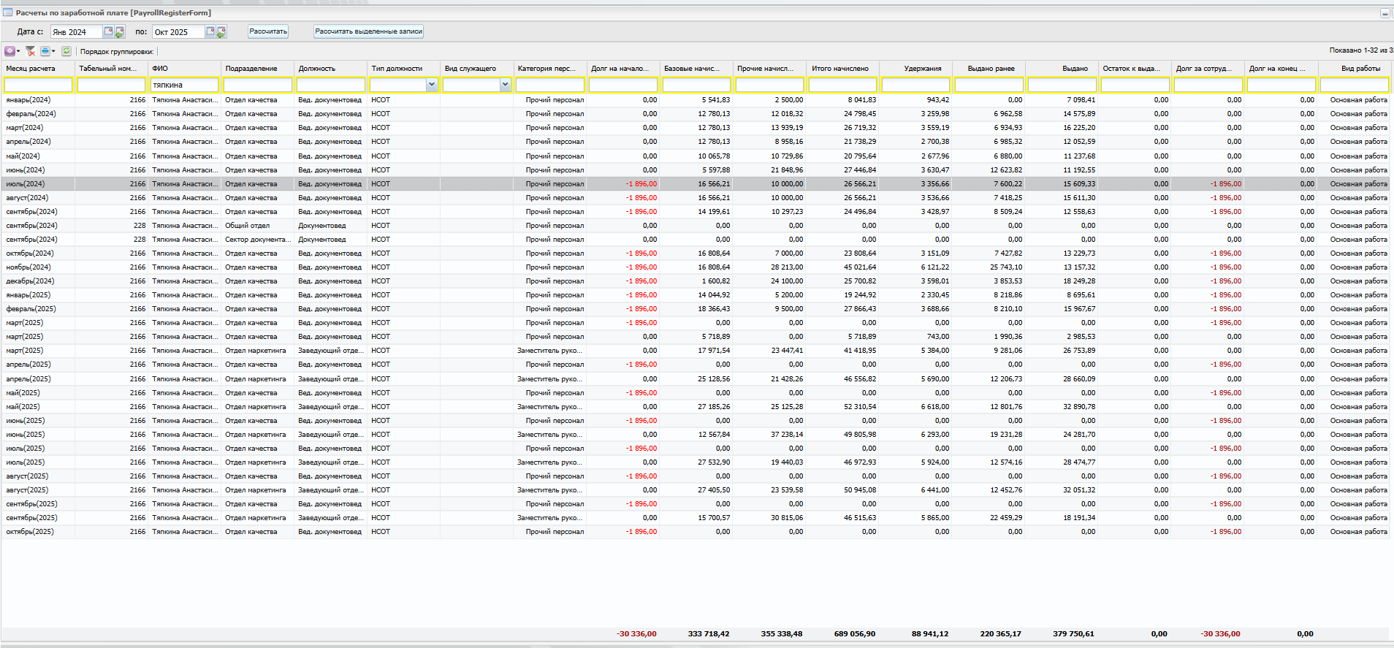
Task: Select the 'ноябрь(2024)' month cell
Action: pos(39,267)
